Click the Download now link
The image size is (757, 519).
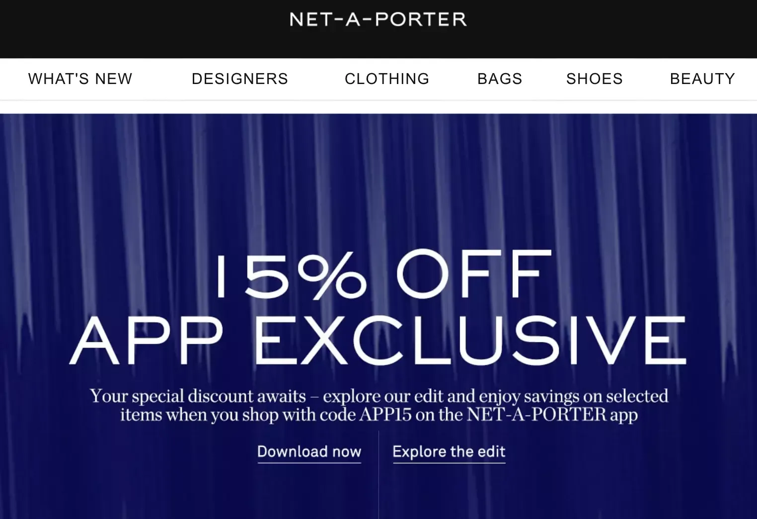[x=309, y=451]
